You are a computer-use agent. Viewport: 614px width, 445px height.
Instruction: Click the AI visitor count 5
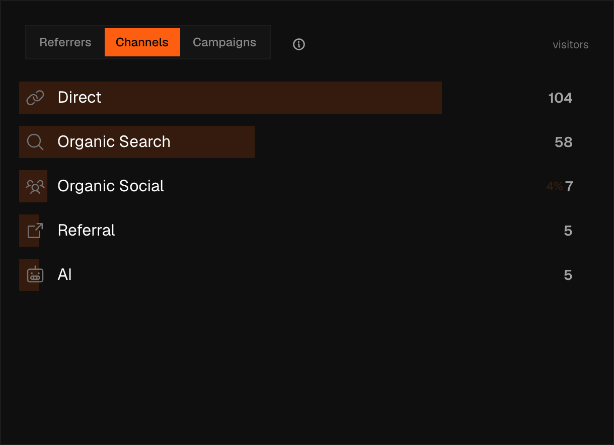(568, 275)
